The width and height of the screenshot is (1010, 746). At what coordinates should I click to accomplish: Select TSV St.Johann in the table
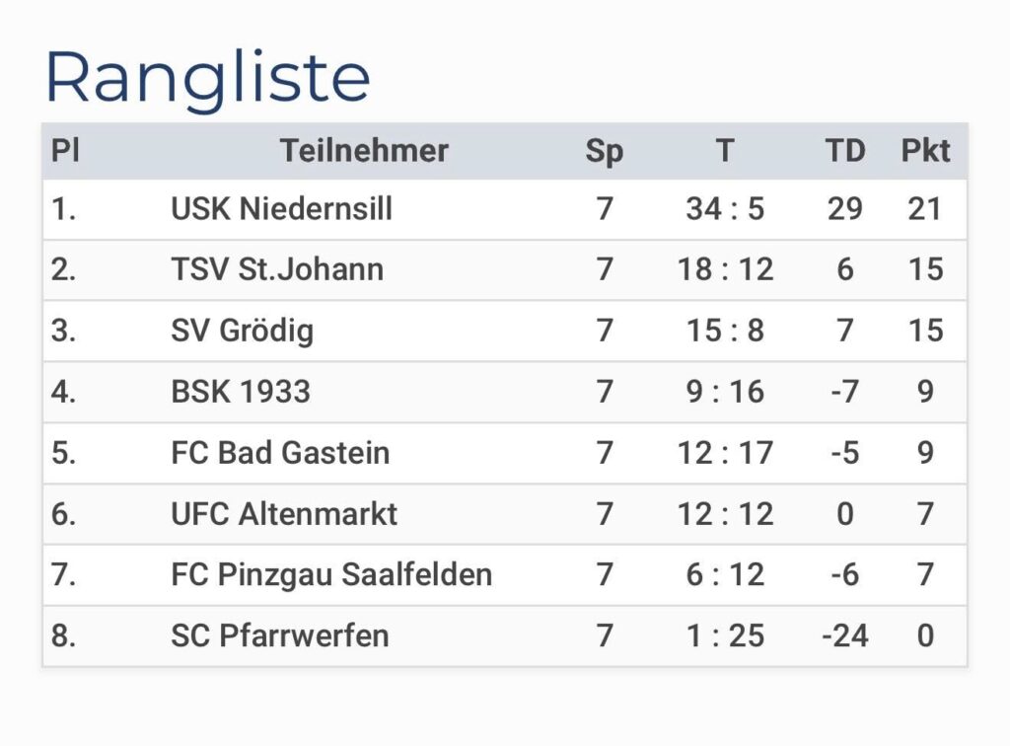[277, 269]
